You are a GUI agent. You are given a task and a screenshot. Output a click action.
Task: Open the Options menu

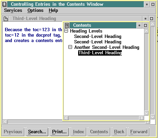(x=36, y=11)
